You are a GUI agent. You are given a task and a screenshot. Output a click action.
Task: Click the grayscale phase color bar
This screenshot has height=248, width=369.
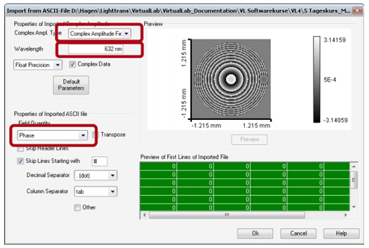[x=317, y=79]
